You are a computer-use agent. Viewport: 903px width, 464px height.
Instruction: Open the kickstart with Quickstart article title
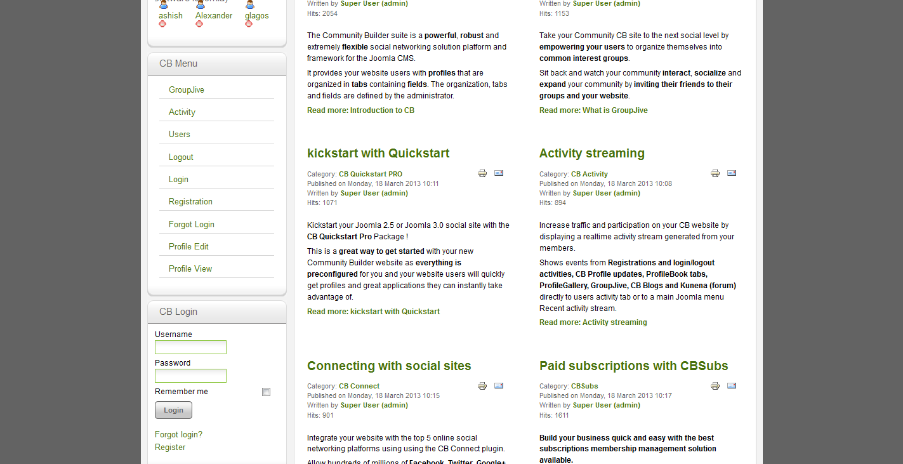(x=378, y=153)
